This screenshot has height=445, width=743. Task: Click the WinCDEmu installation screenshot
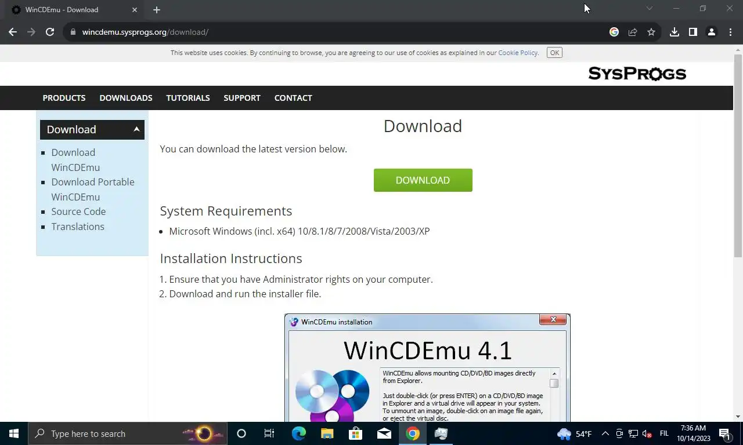pos(427,368)
